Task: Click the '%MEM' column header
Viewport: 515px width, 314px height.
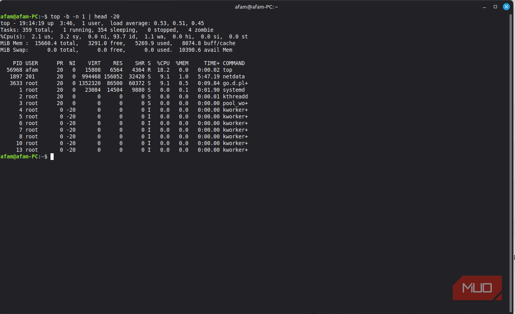Action: (182, 63)
